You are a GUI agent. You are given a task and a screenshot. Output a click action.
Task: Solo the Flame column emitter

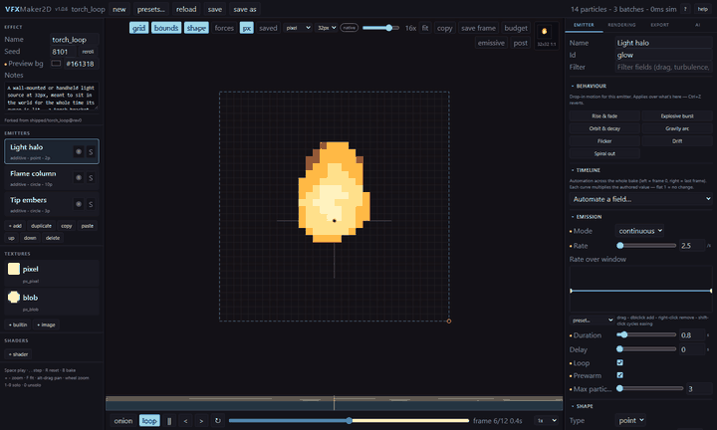[x=91, y=178]
